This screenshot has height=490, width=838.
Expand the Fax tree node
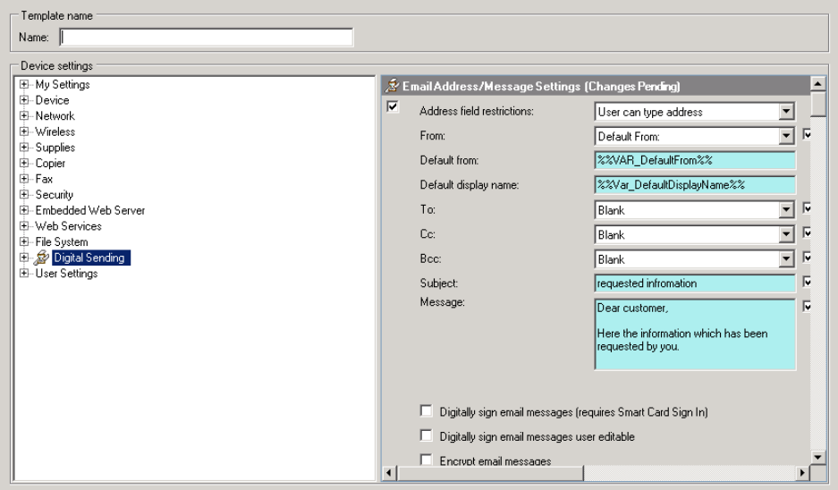[x=23, y=179]
